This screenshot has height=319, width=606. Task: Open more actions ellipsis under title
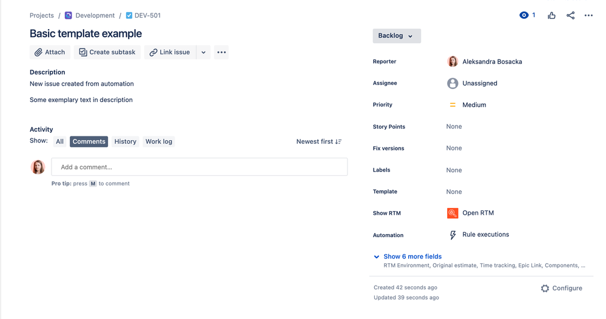click(x=221, y=52)
